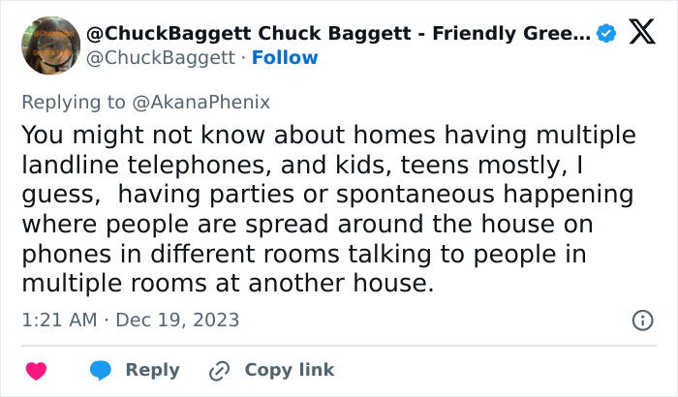Viewport: 678px width, 397px height.
Task: Open the 1:21 AM timestamp
Action: [x=57, y=320]
